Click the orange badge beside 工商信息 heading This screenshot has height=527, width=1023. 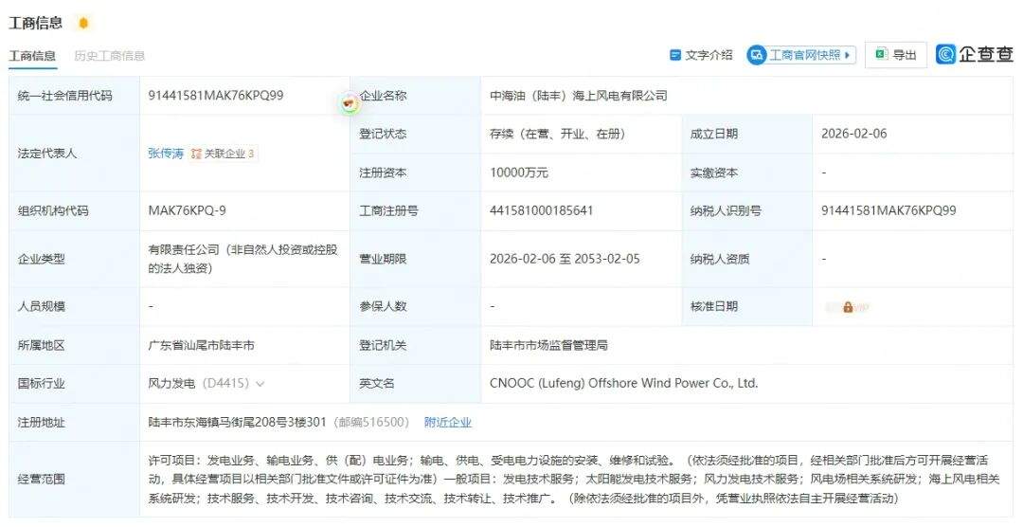click(x=83, y=23)
